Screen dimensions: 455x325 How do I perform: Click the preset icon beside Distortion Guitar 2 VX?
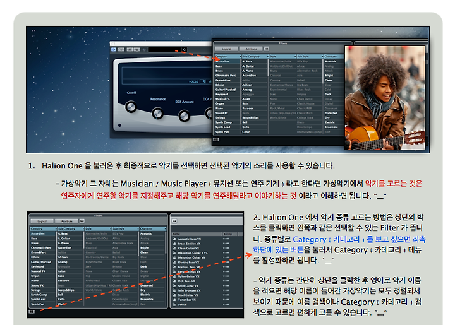(174, 253)
